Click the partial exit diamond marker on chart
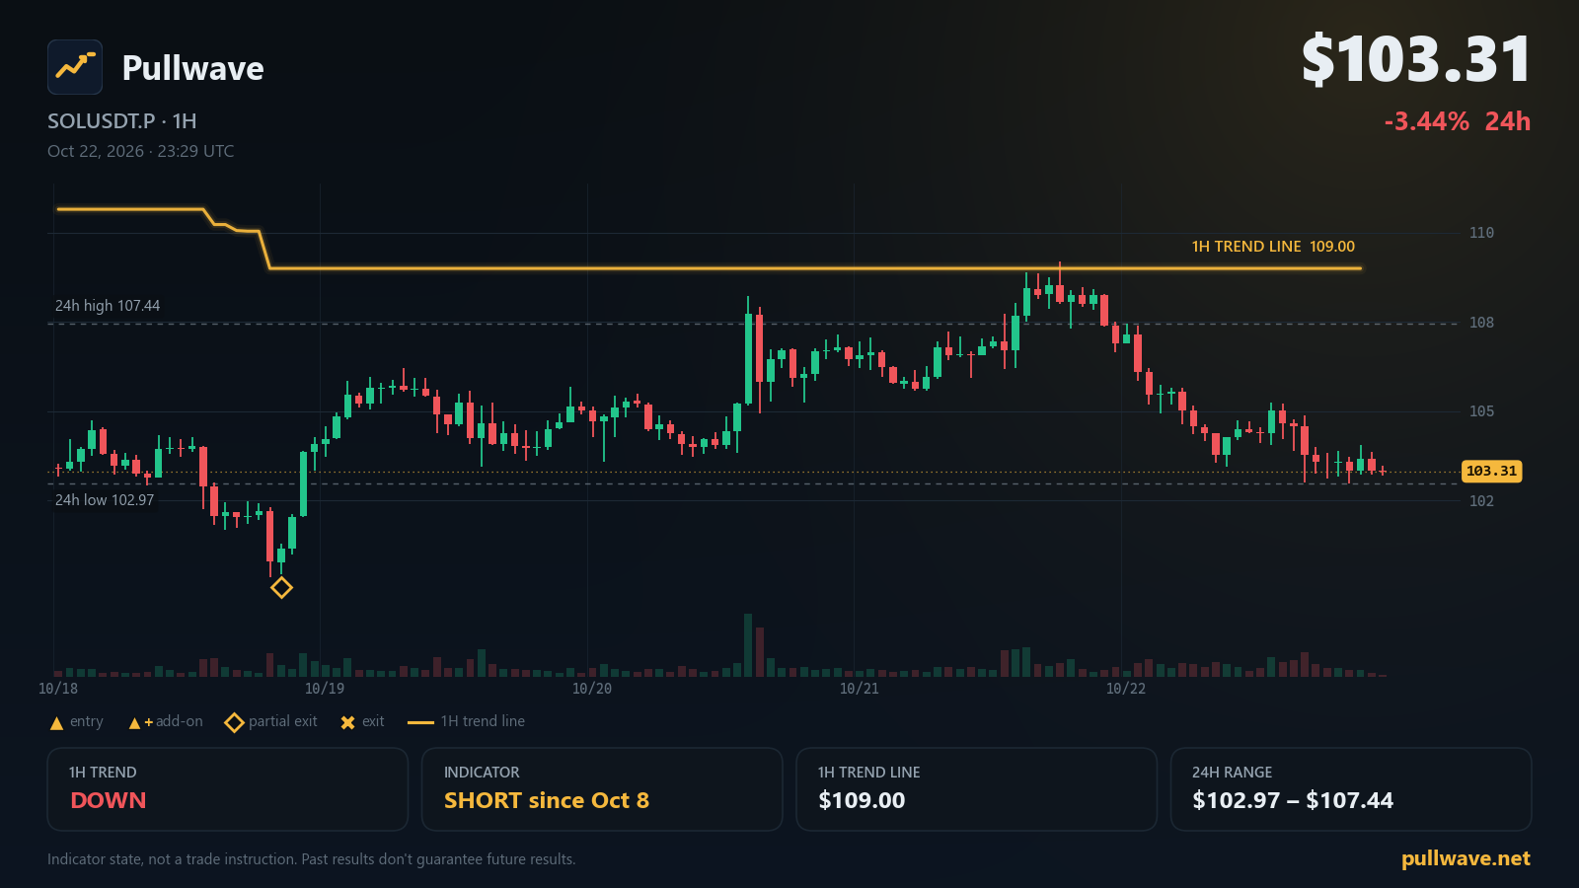The height and width of the screenshot is (888, 1579). [x=281, y=588]
